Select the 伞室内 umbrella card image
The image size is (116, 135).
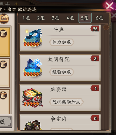33,125
